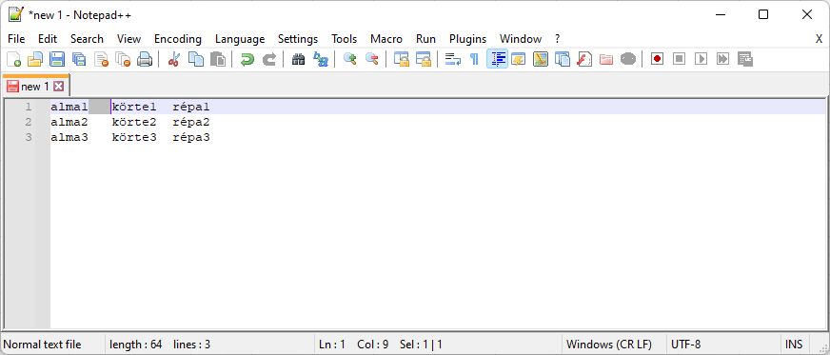Open the Search menu
The image size is (830, 355).
point(87,39)
